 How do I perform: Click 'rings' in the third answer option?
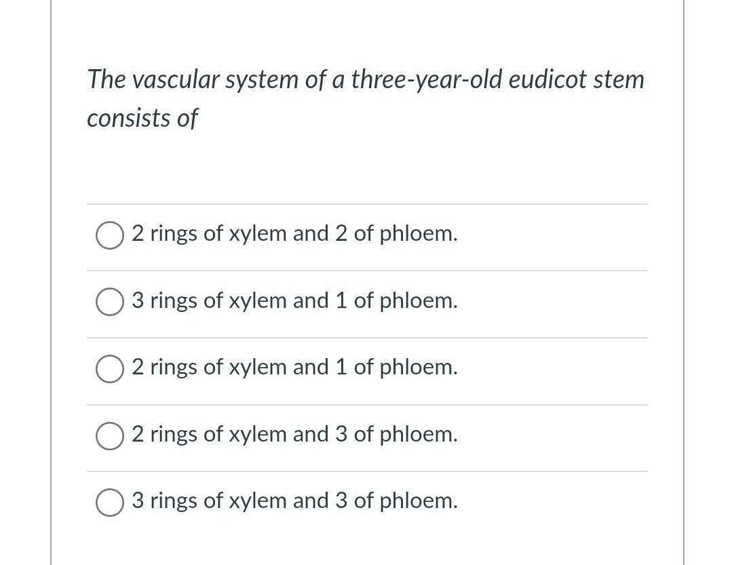[173, 368]
